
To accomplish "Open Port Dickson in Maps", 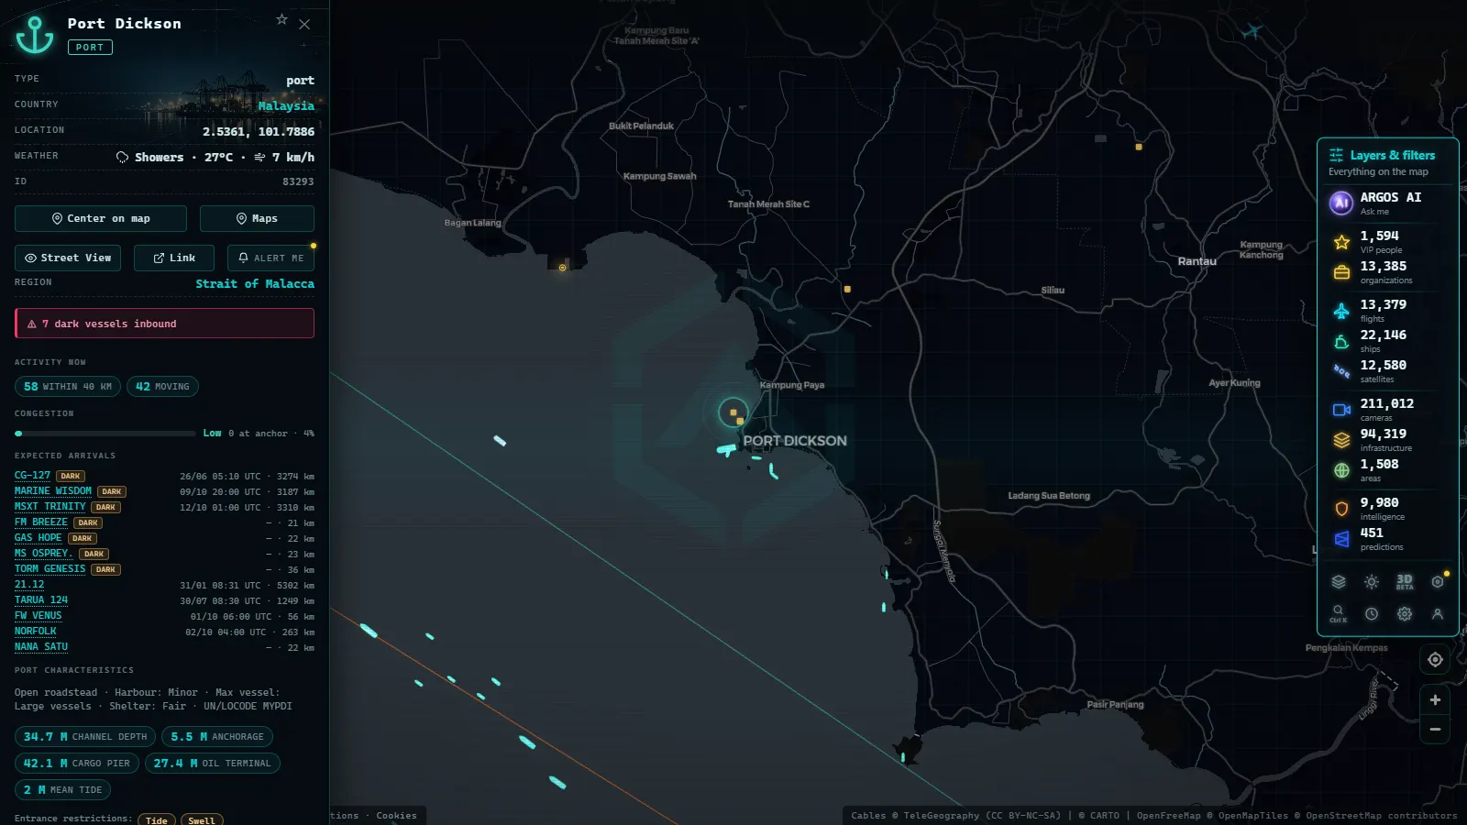I will 257,218.
